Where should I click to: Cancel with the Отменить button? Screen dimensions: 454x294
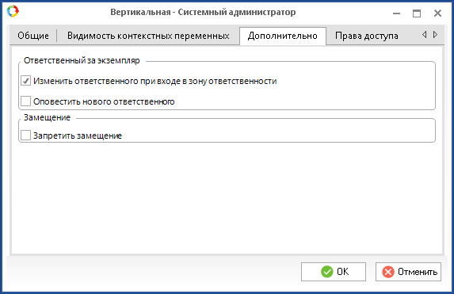(x=408, y=272)
